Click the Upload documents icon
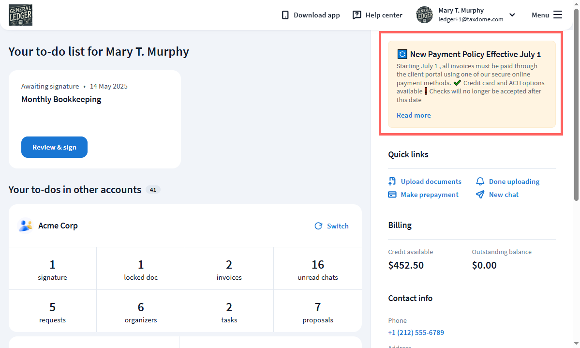 coord(392,182)
